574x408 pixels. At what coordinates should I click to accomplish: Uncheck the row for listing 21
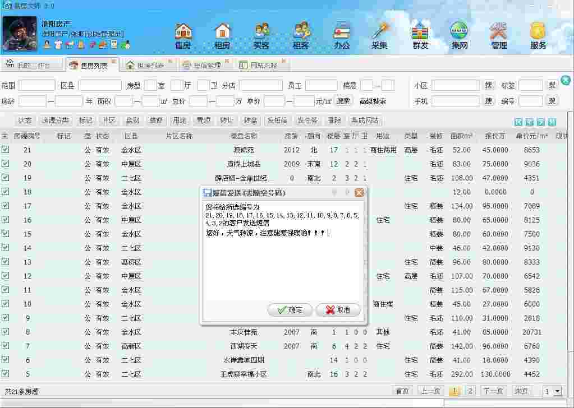[5, 150]
